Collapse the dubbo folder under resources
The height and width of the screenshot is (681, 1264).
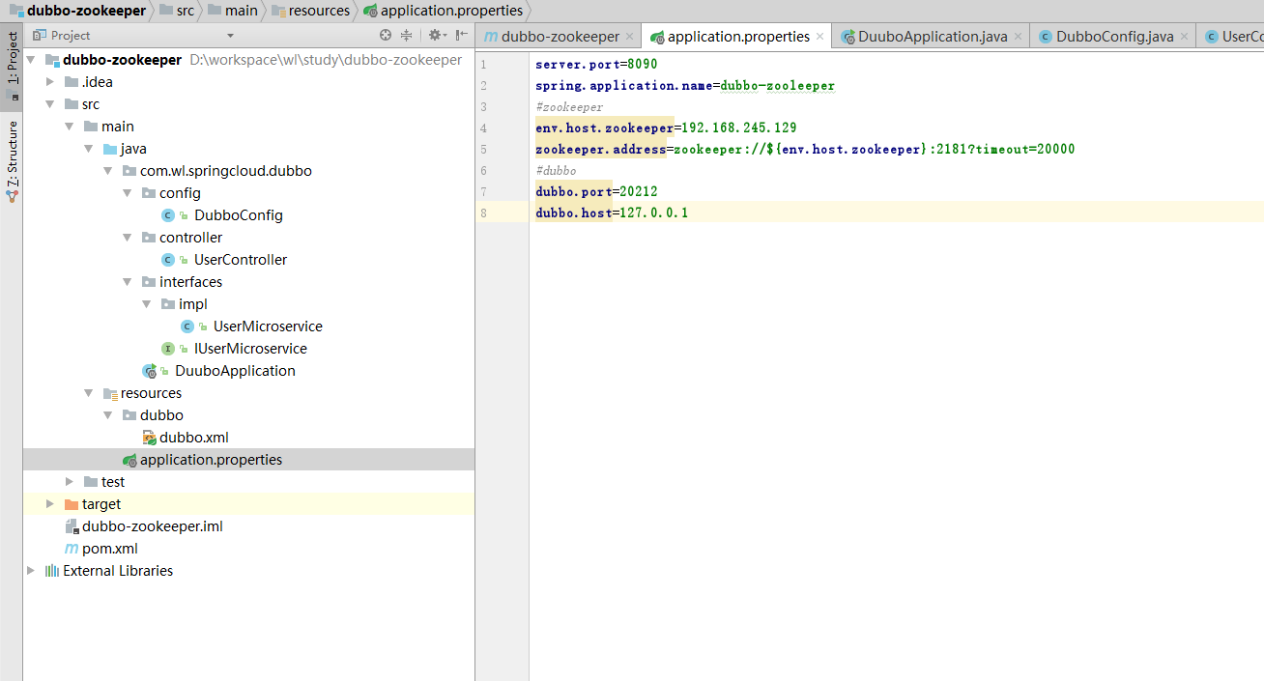[x=108, y=415]
